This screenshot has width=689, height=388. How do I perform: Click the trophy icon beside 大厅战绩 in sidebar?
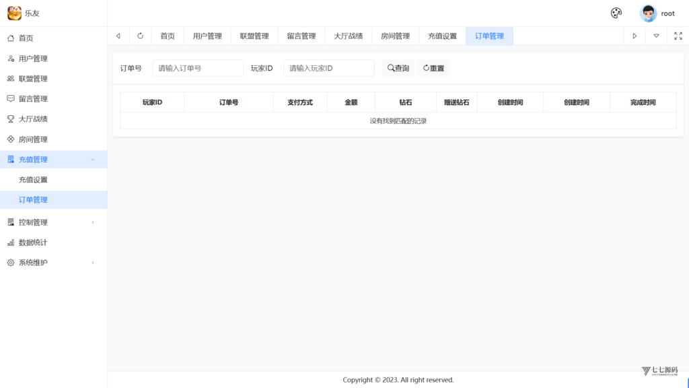tap(11, 119)
